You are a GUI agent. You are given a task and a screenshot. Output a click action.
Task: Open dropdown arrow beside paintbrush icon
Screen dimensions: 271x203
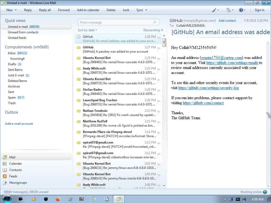218,10
